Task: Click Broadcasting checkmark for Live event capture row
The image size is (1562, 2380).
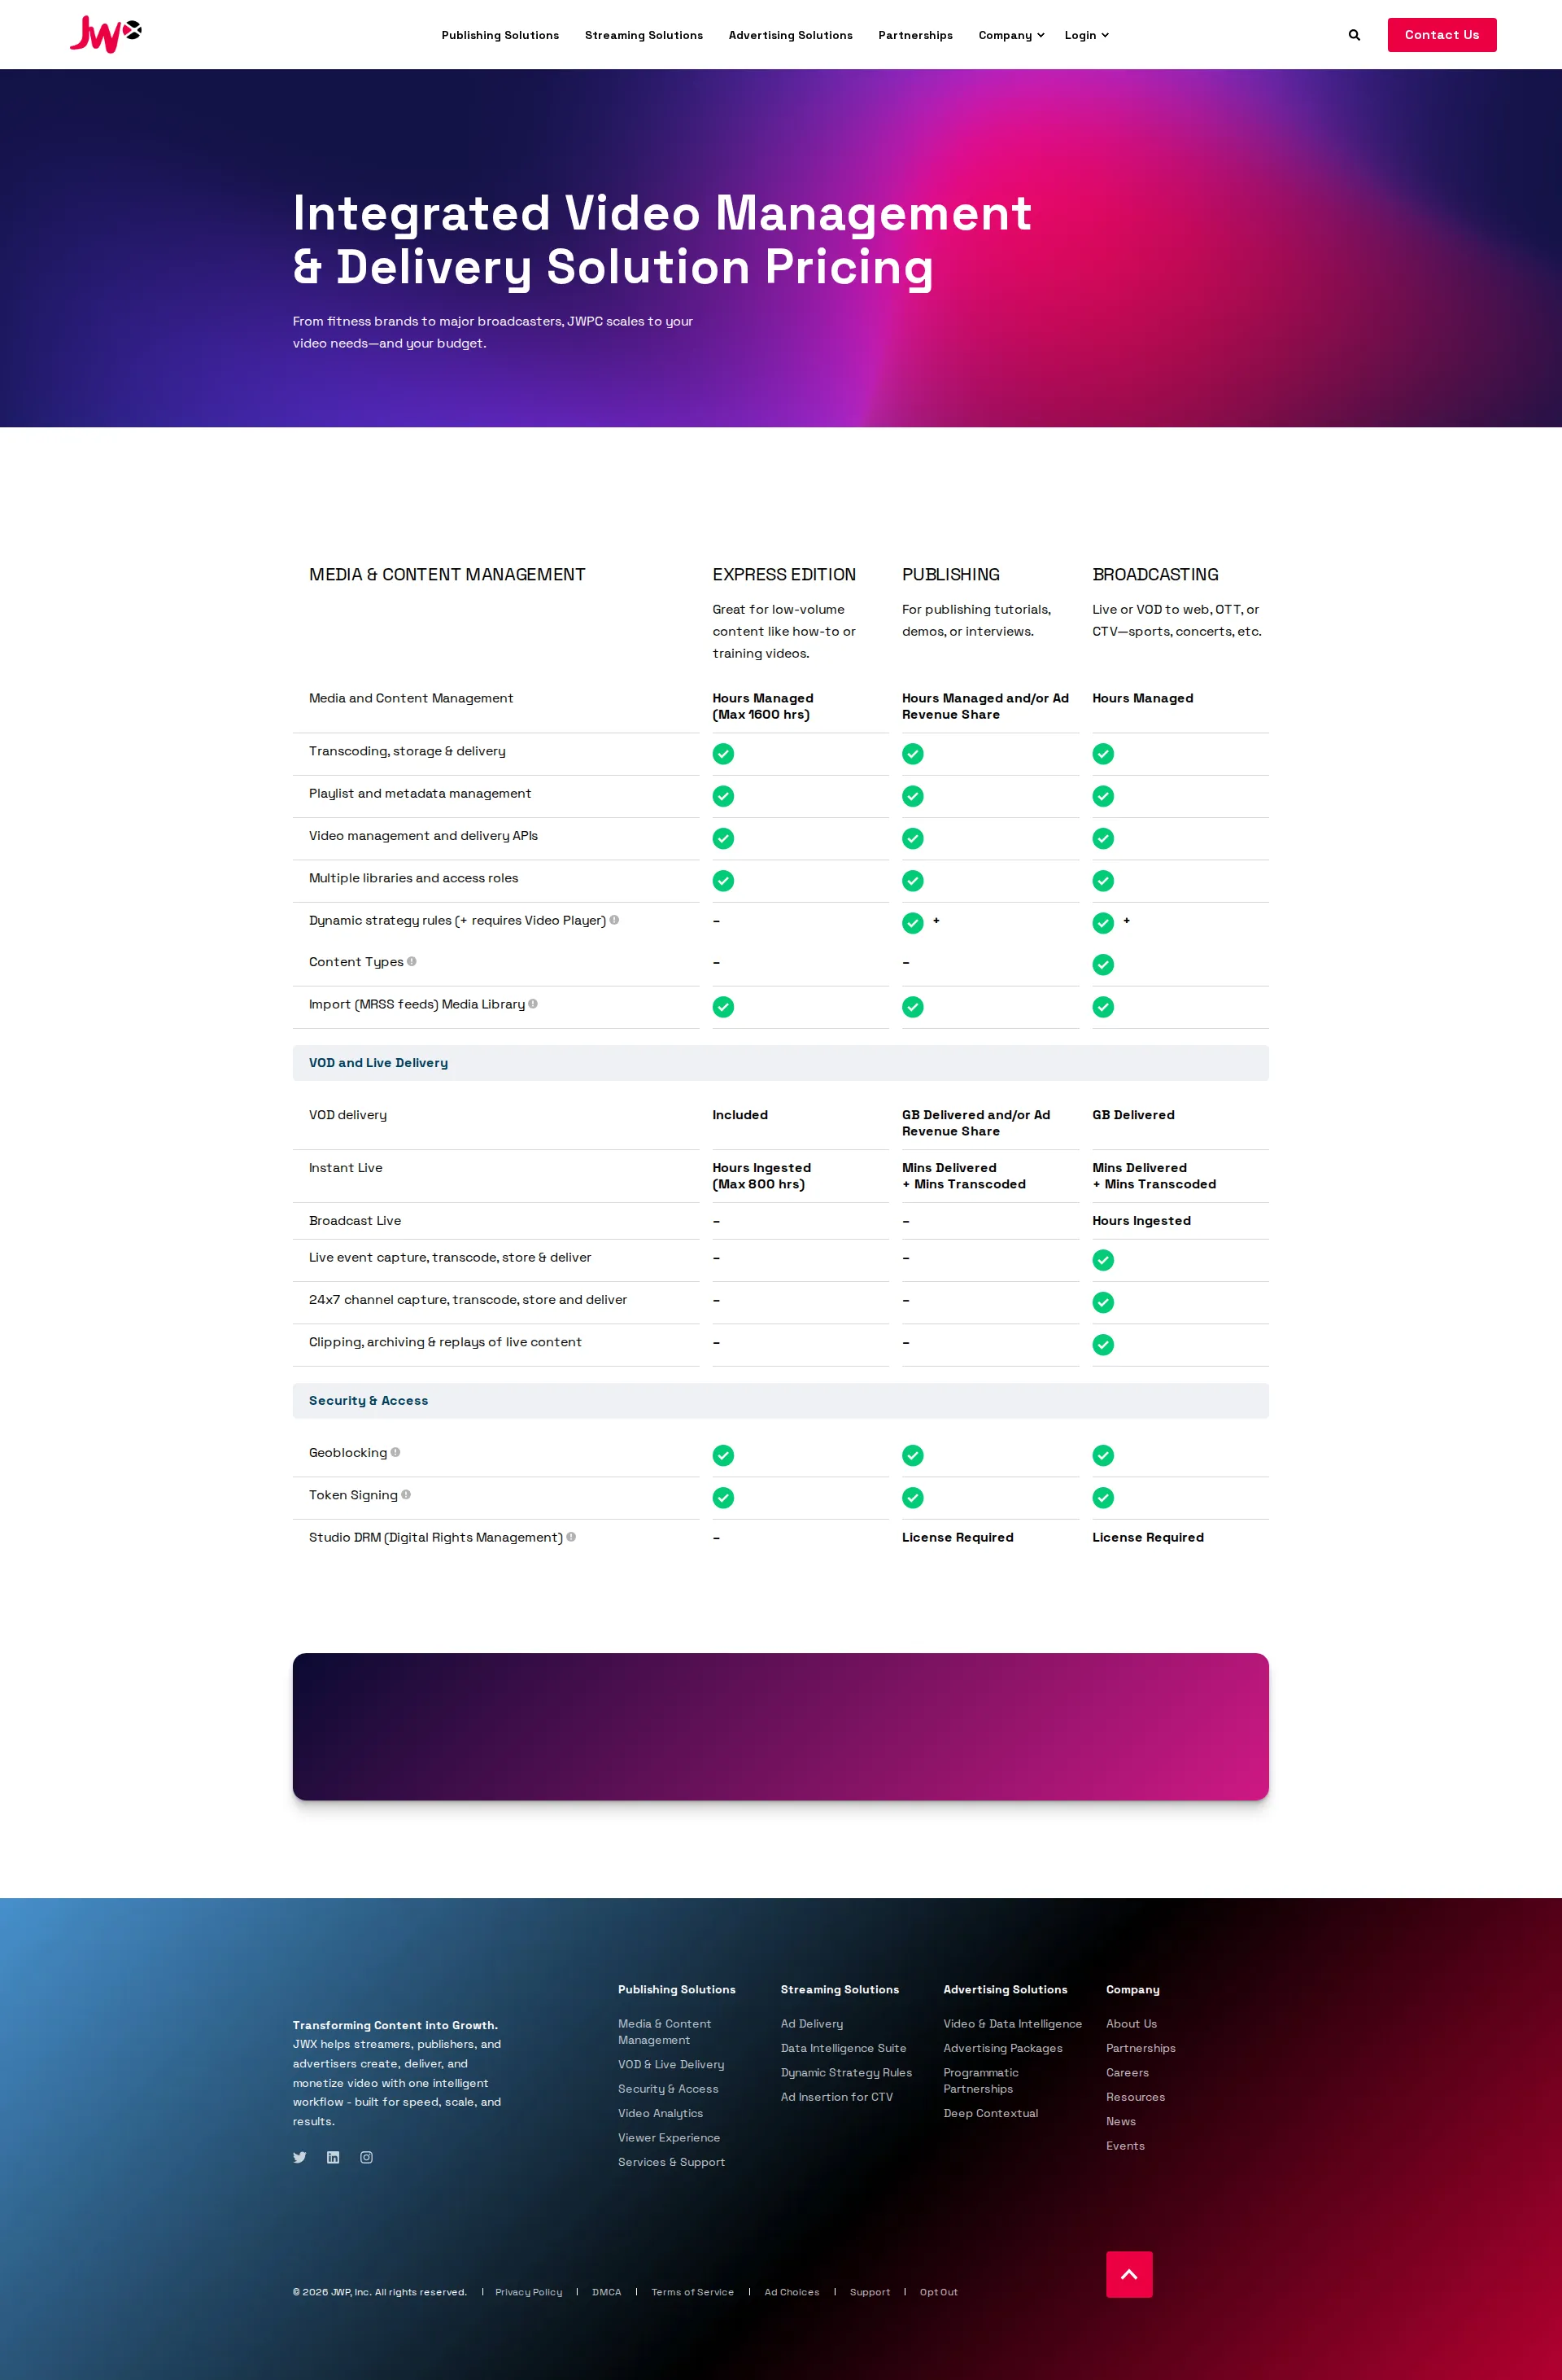Action: coord(1103,1260)
